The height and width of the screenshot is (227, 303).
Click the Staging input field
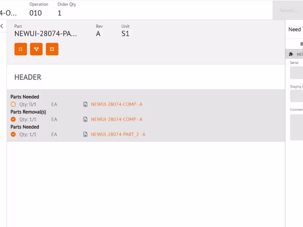[x=297, y=96]
